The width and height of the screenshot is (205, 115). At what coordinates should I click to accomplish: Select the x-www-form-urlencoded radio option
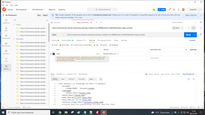tap(72, 45)
